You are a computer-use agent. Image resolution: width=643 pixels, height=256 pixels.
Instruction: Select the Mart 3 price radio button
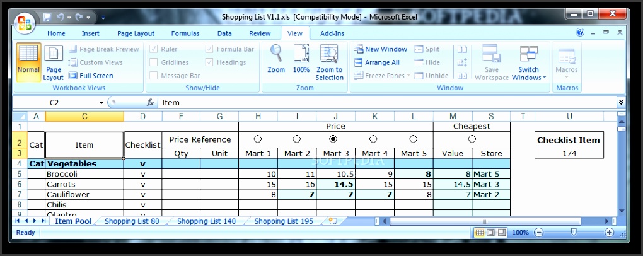point(333,139)
